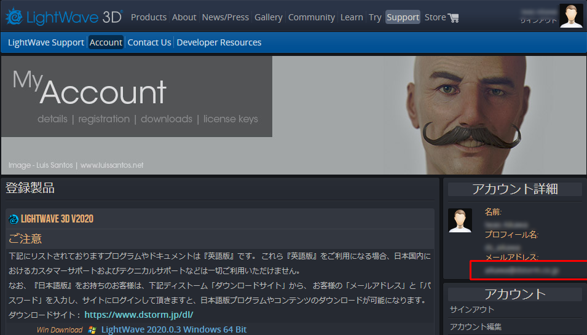Open the Contact Us tab
Screen dimensions: 587x335
pyautogui.click(x=149, y=42)
